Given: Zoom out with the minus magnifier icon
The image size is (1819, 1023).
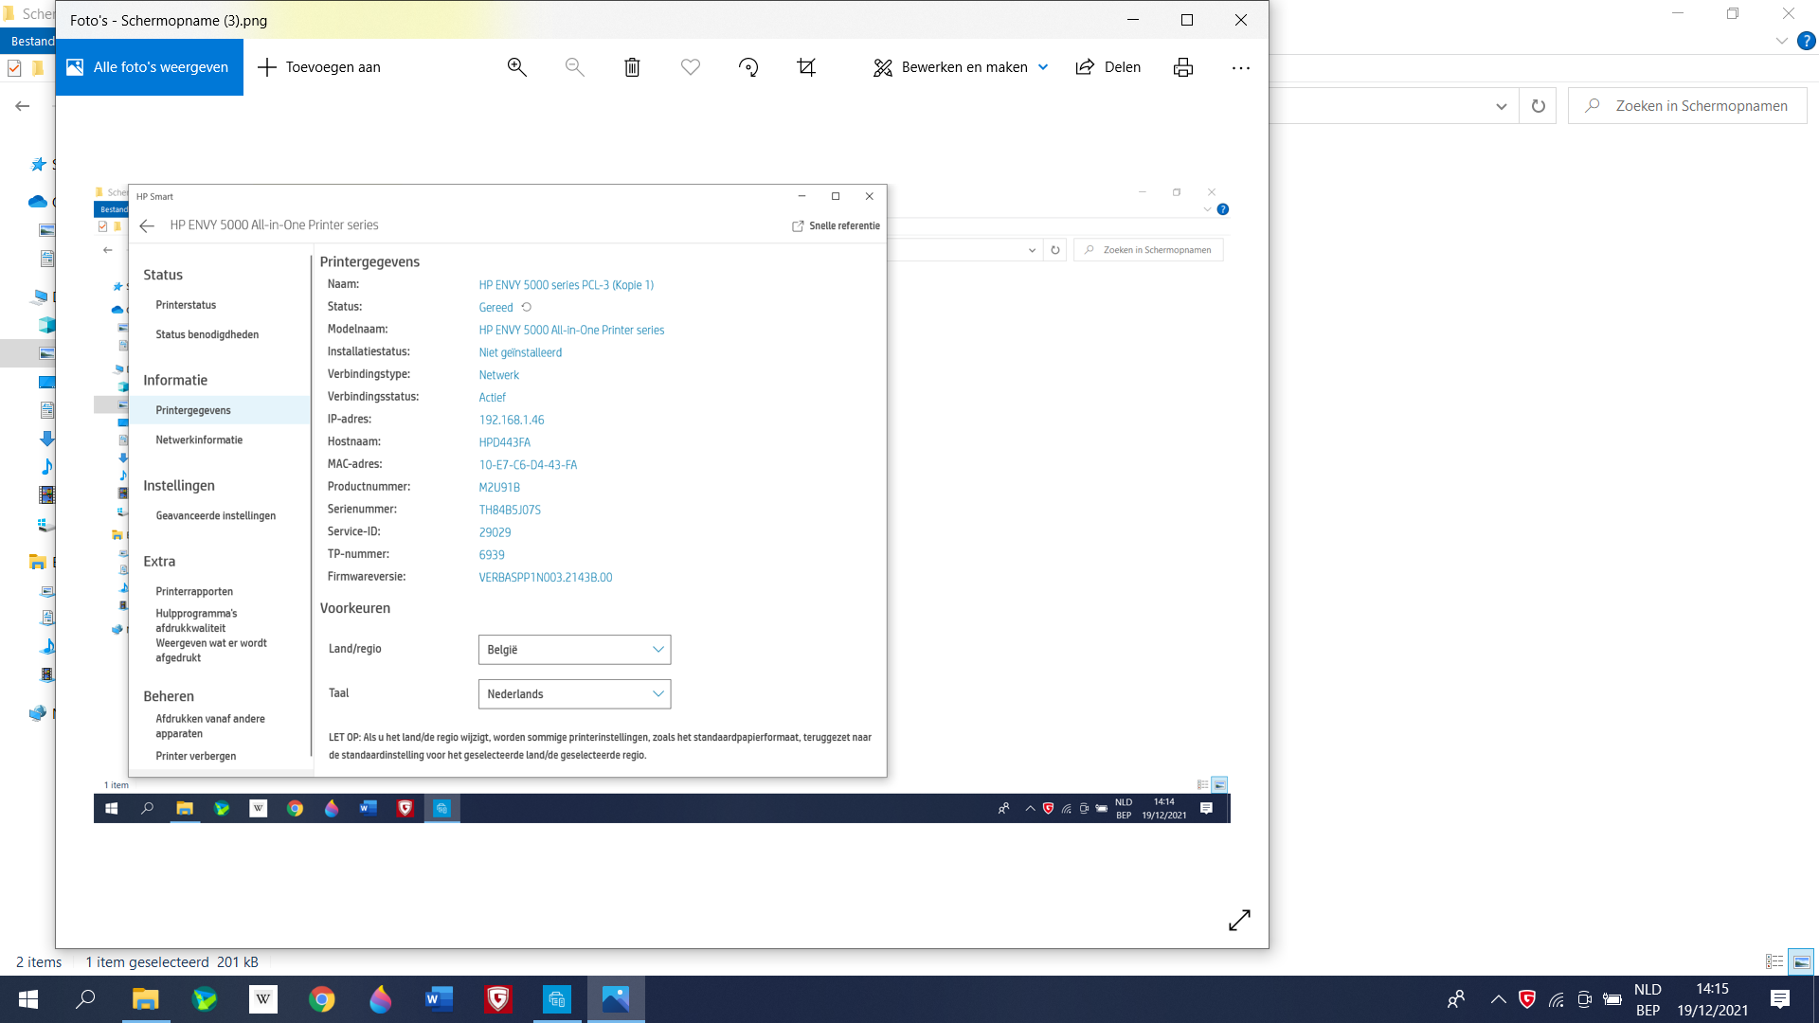Looking at the screenshot, I should pos(574,67).
